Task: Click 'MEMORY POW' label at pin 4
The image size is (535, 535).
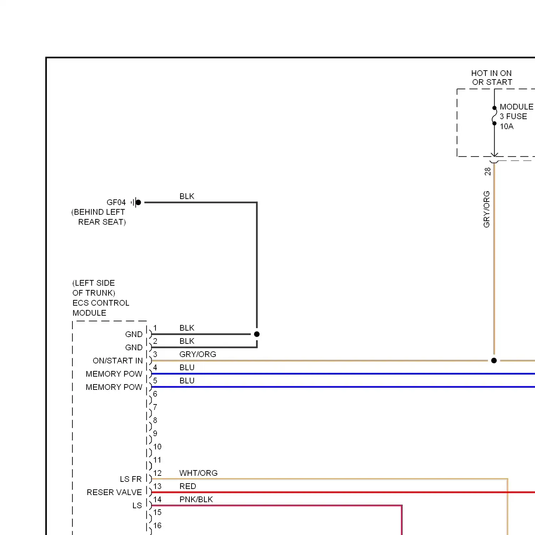Action: pos(114,374)
